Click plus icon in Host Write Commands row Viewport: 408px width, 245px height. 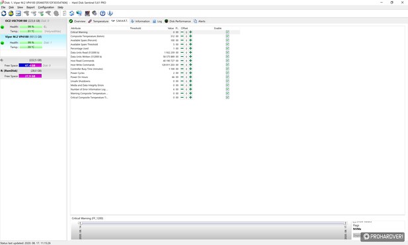click(x=190, y=65)
